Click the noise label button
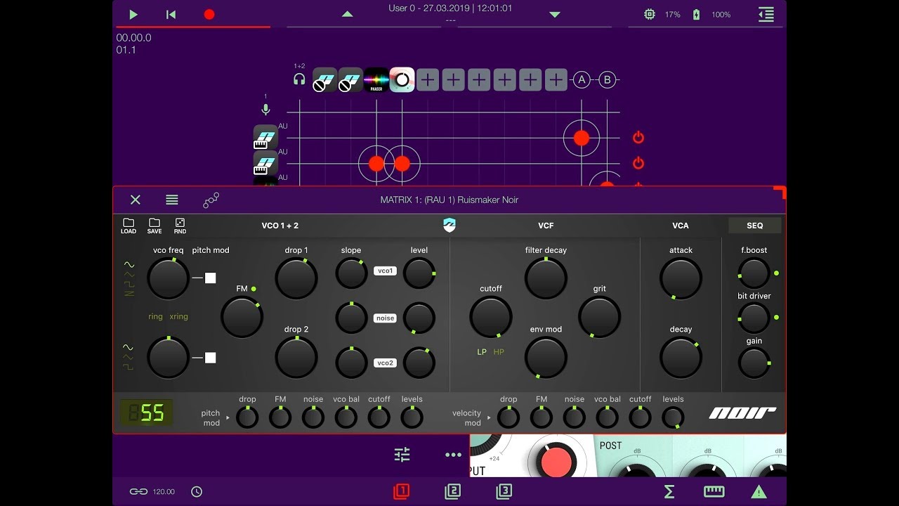The image size is (899, 506). [385, 318]
